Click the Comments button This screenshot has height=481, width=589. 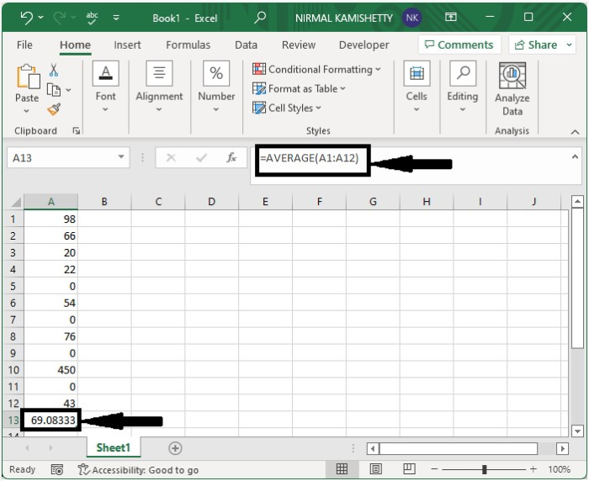(459, 45)
